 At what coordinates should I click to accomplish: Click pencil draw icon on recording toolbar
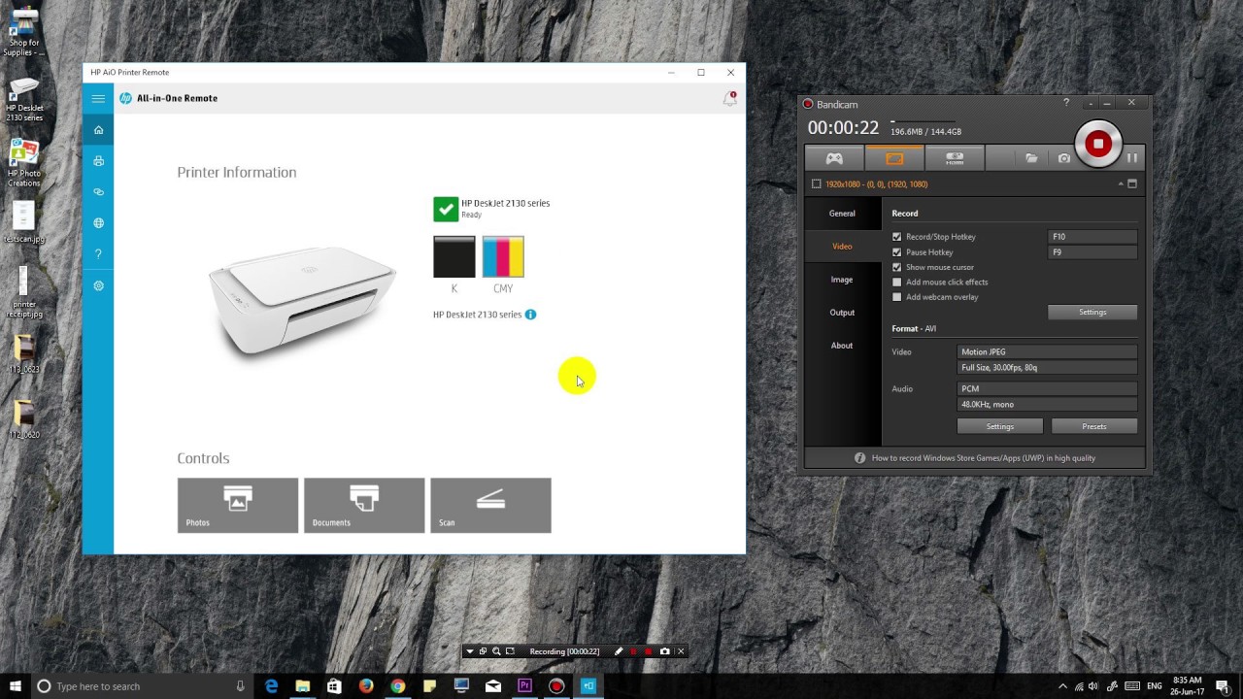(x=619, y=651)
